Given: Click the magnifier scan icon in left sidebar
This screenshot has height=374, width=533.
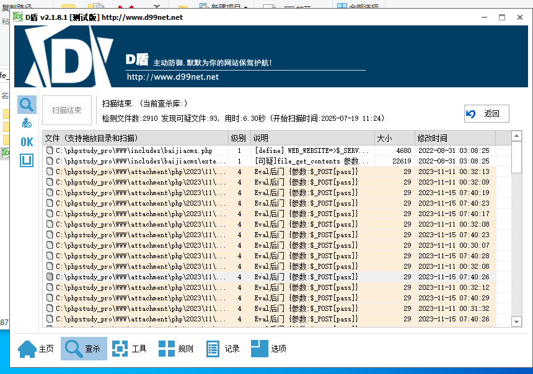Looking at the screenshot, I should point(27,105).
